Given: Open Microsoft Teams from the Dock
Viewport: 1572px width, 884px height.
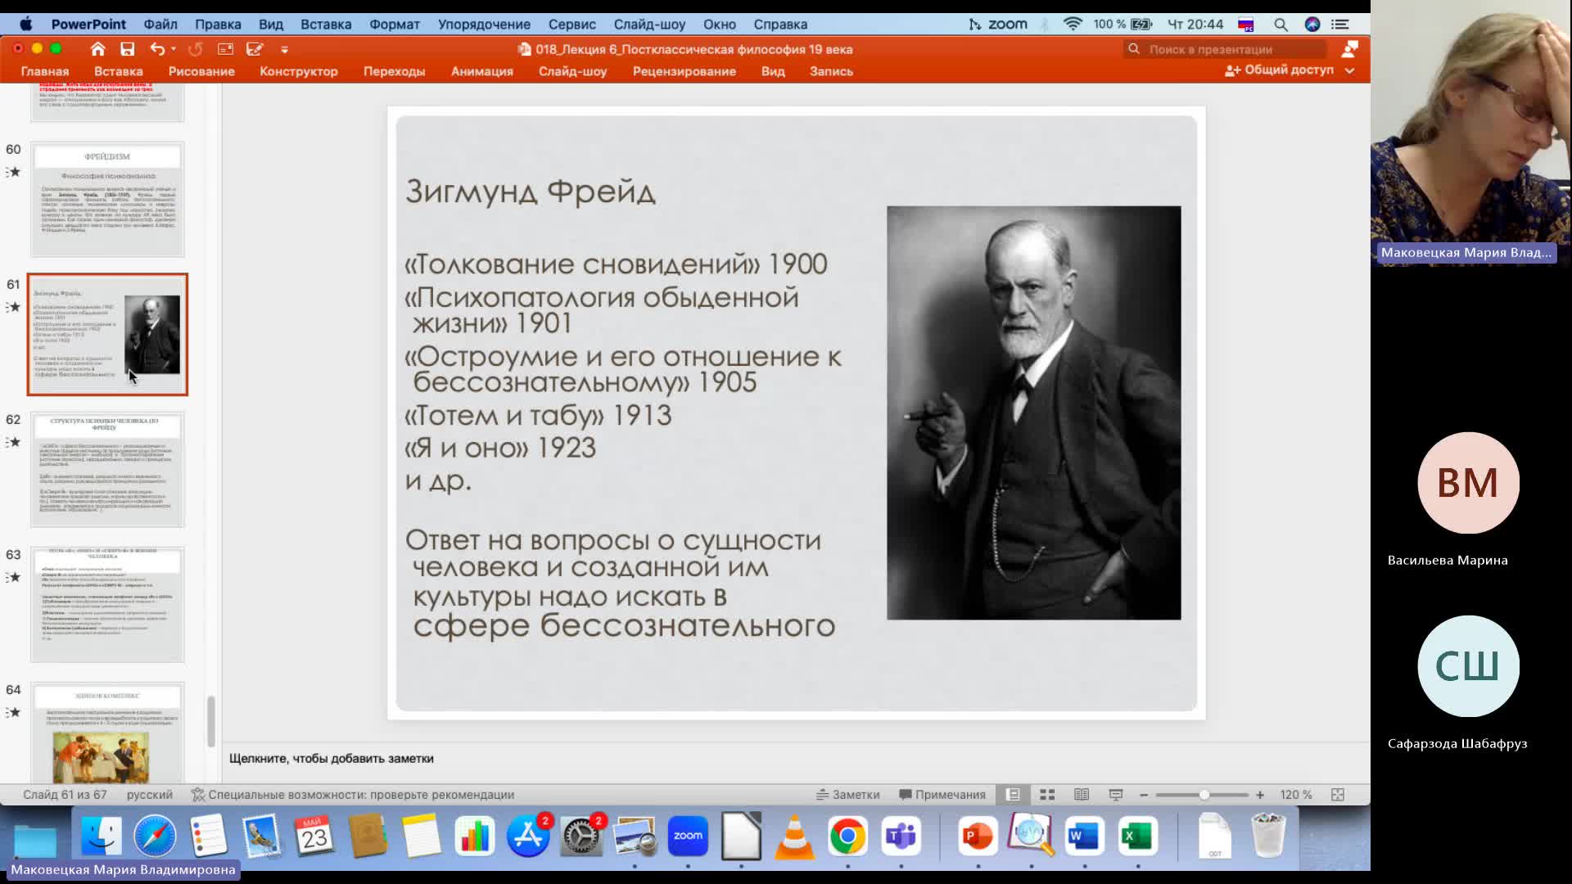Looking at the screenshot, I should tap(901, 837).
